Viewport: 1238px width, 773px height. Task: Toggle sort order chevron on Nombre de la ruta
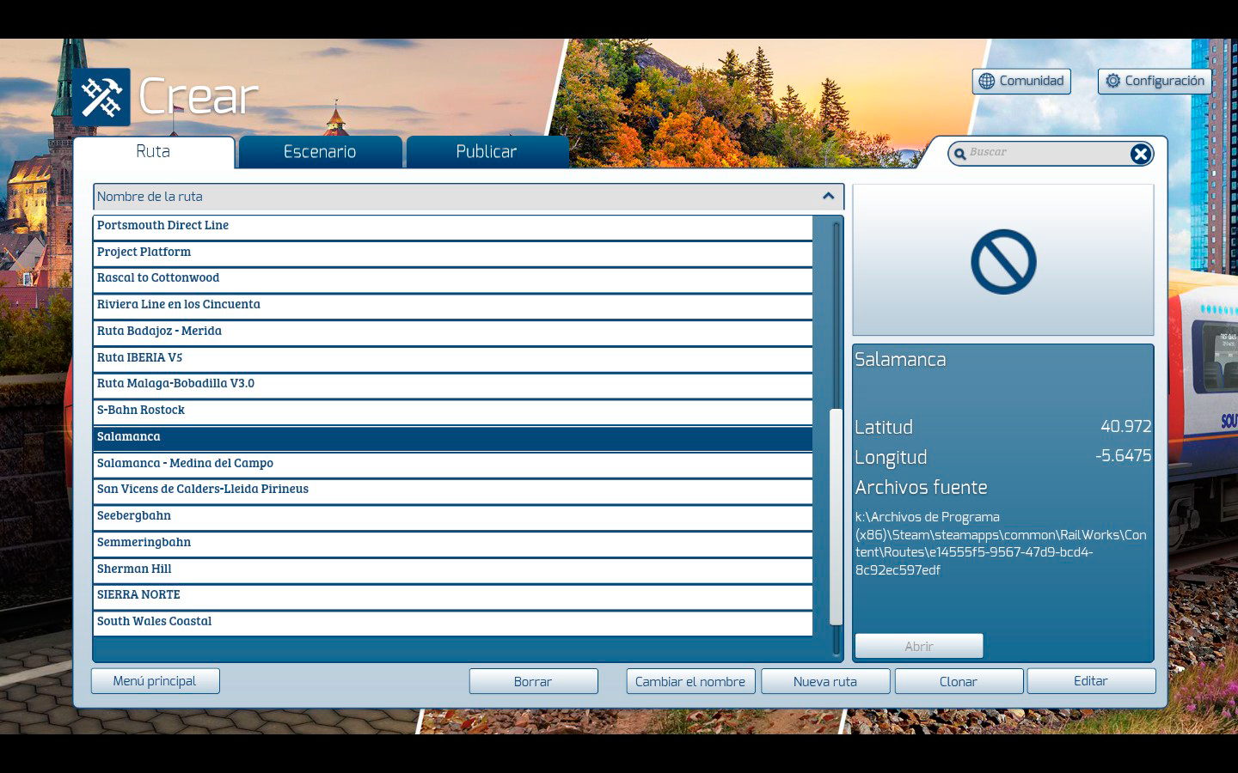coord(828,196)
